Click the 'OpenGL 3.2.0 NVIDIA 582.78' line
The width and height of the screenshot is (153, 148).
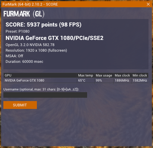click(30, 45)
